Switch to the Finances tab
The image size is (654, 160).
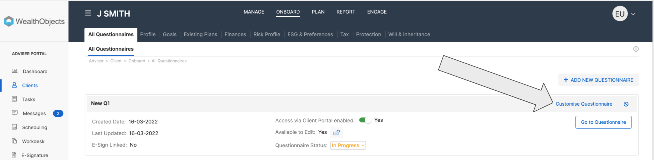[235, 34]
